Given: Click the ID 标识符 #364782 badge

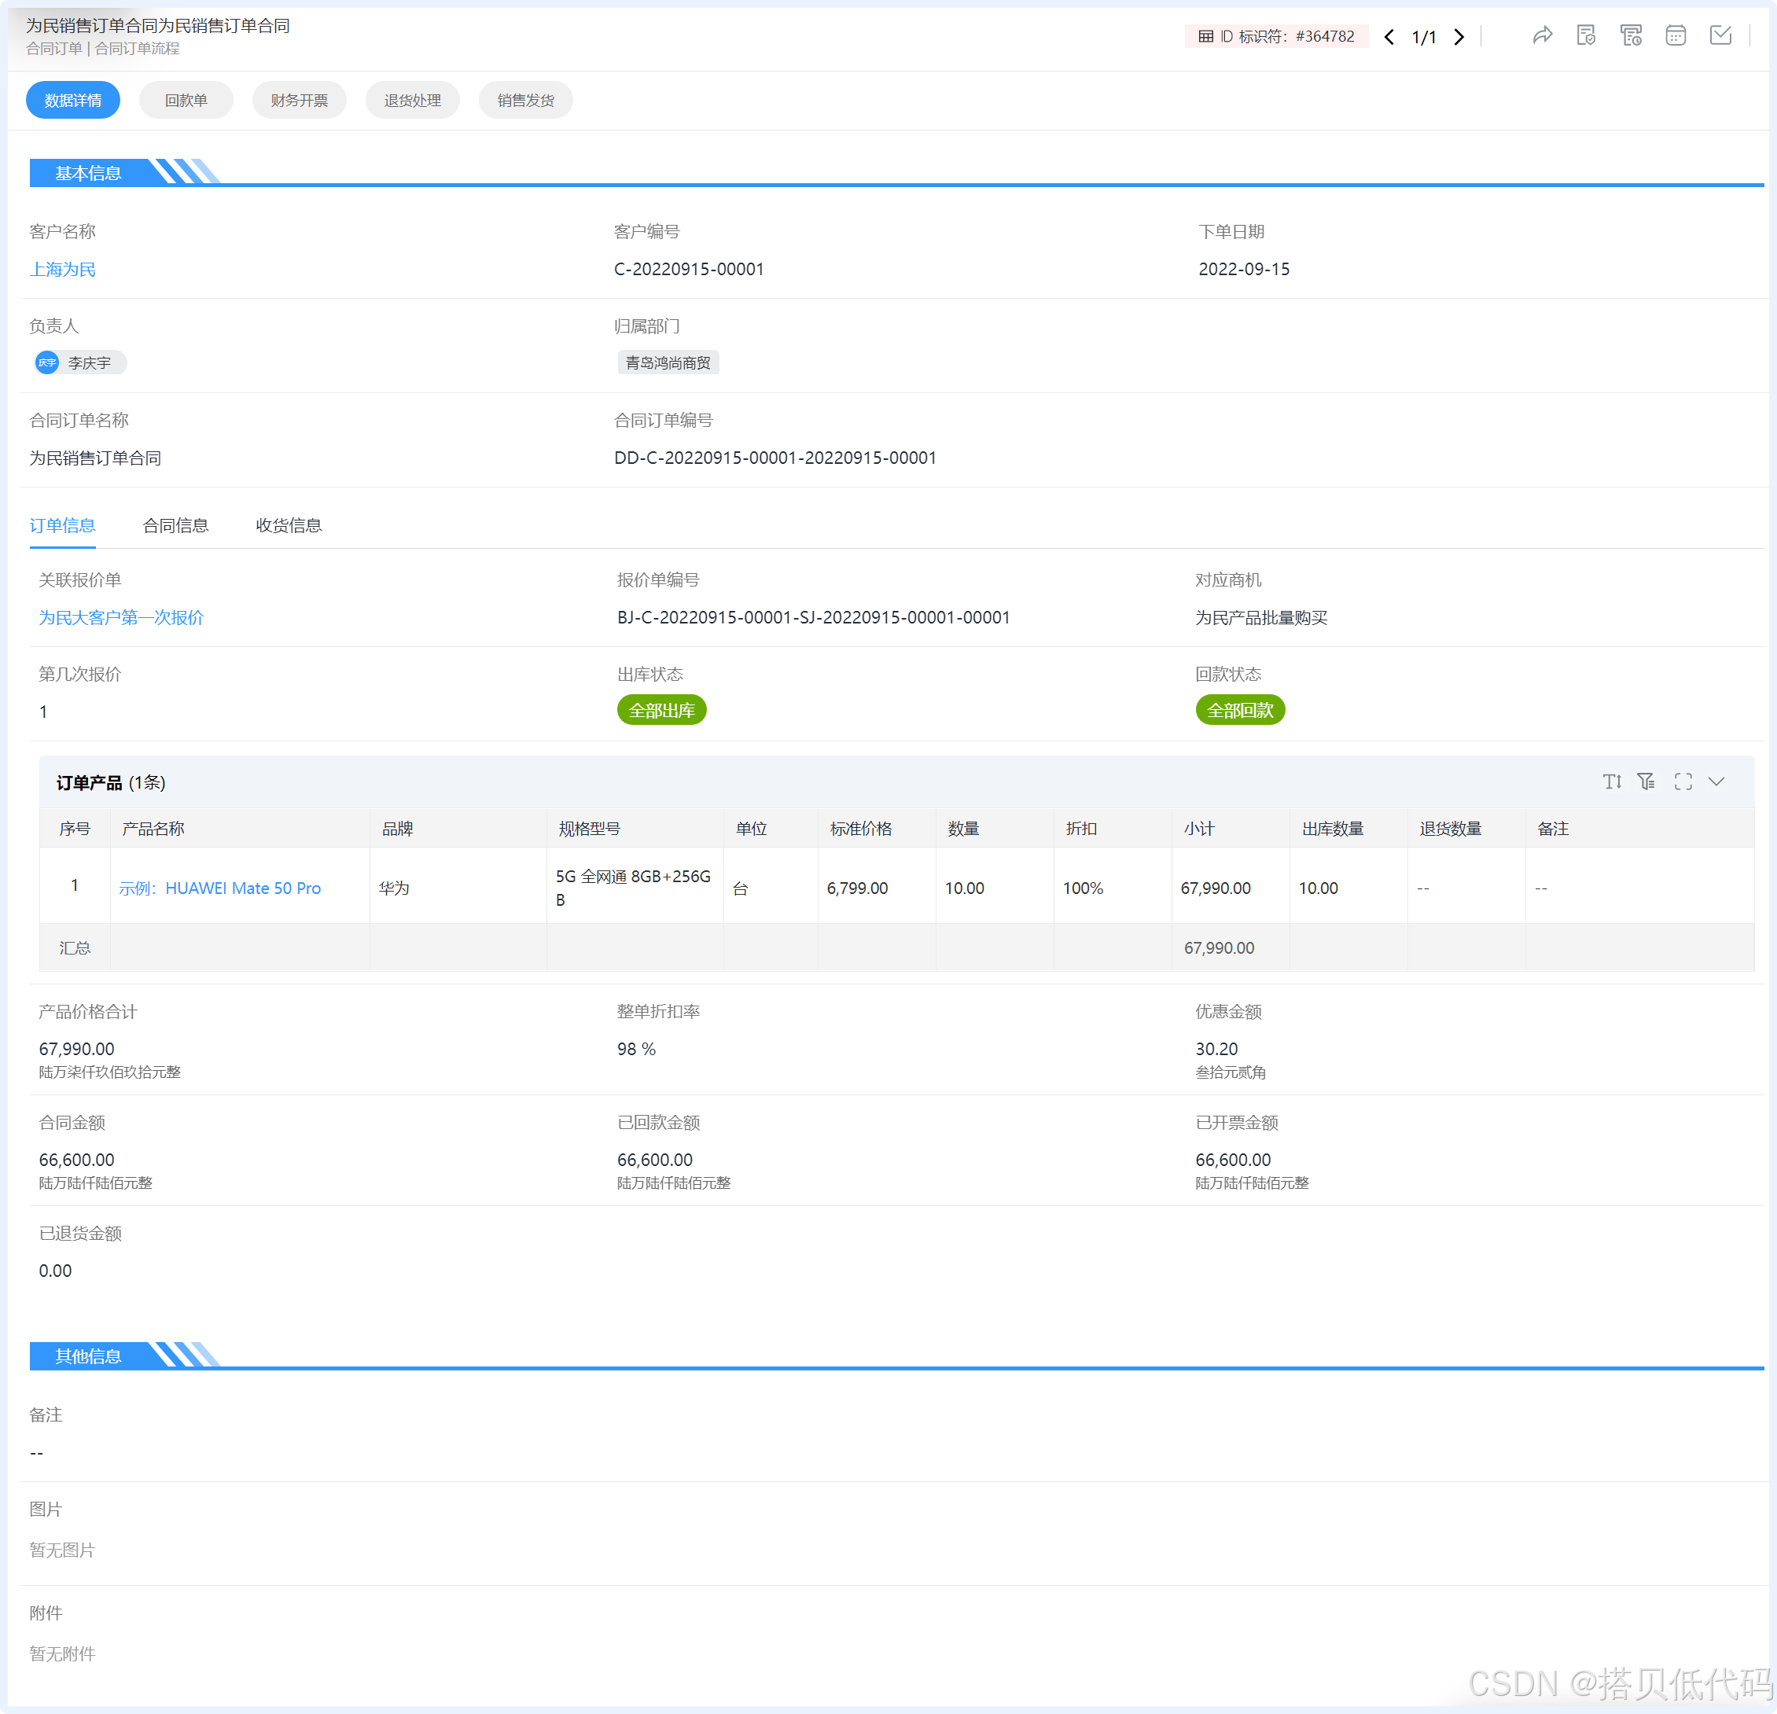Looking at the screenshot, I should pos(1275,36).
